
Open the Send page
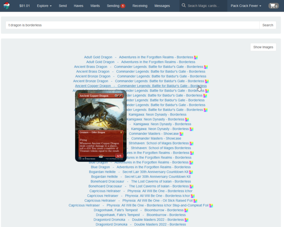pyautogui.click(x=62, y=6)
